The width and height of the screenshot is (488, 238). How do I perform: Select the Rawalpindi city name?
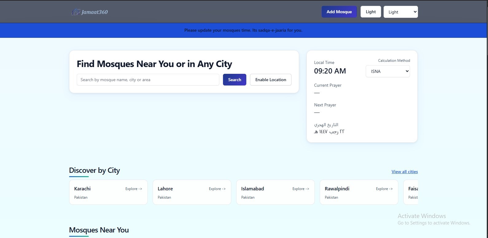point(337,188)
